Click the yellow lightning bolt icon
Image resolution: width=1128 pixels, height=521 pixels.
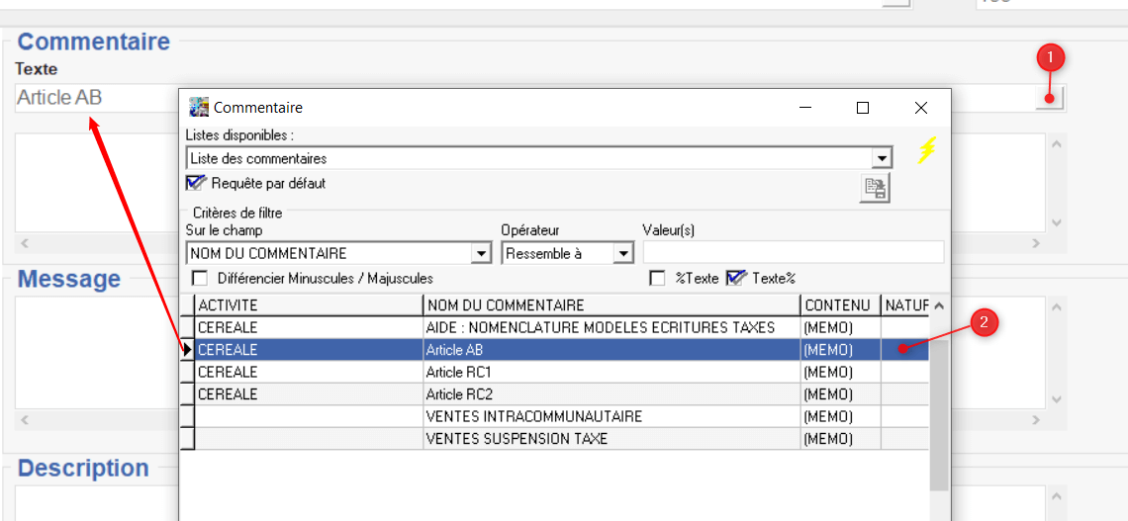[x=925, y=150]
